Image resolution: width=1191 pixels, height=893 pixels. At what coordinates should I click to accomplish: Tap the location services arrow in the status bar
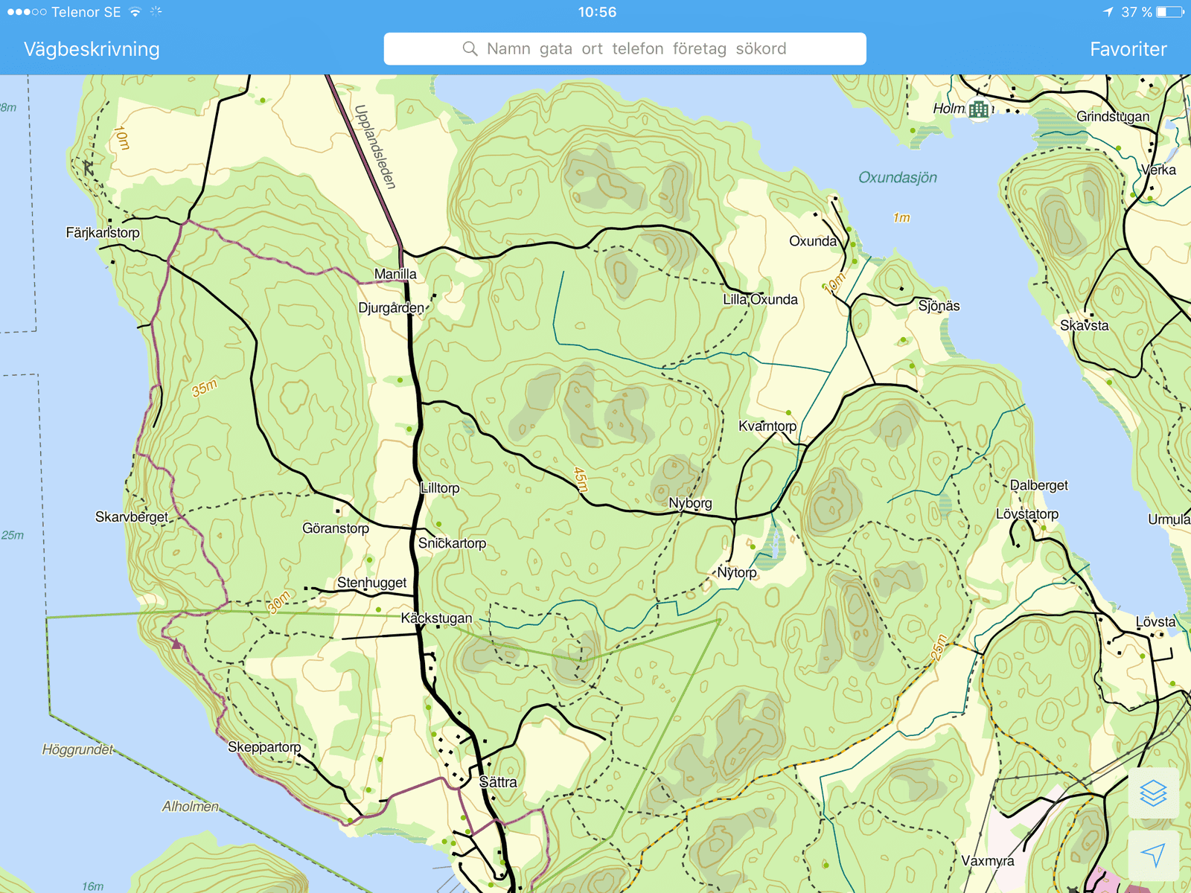coord(1108,12)
